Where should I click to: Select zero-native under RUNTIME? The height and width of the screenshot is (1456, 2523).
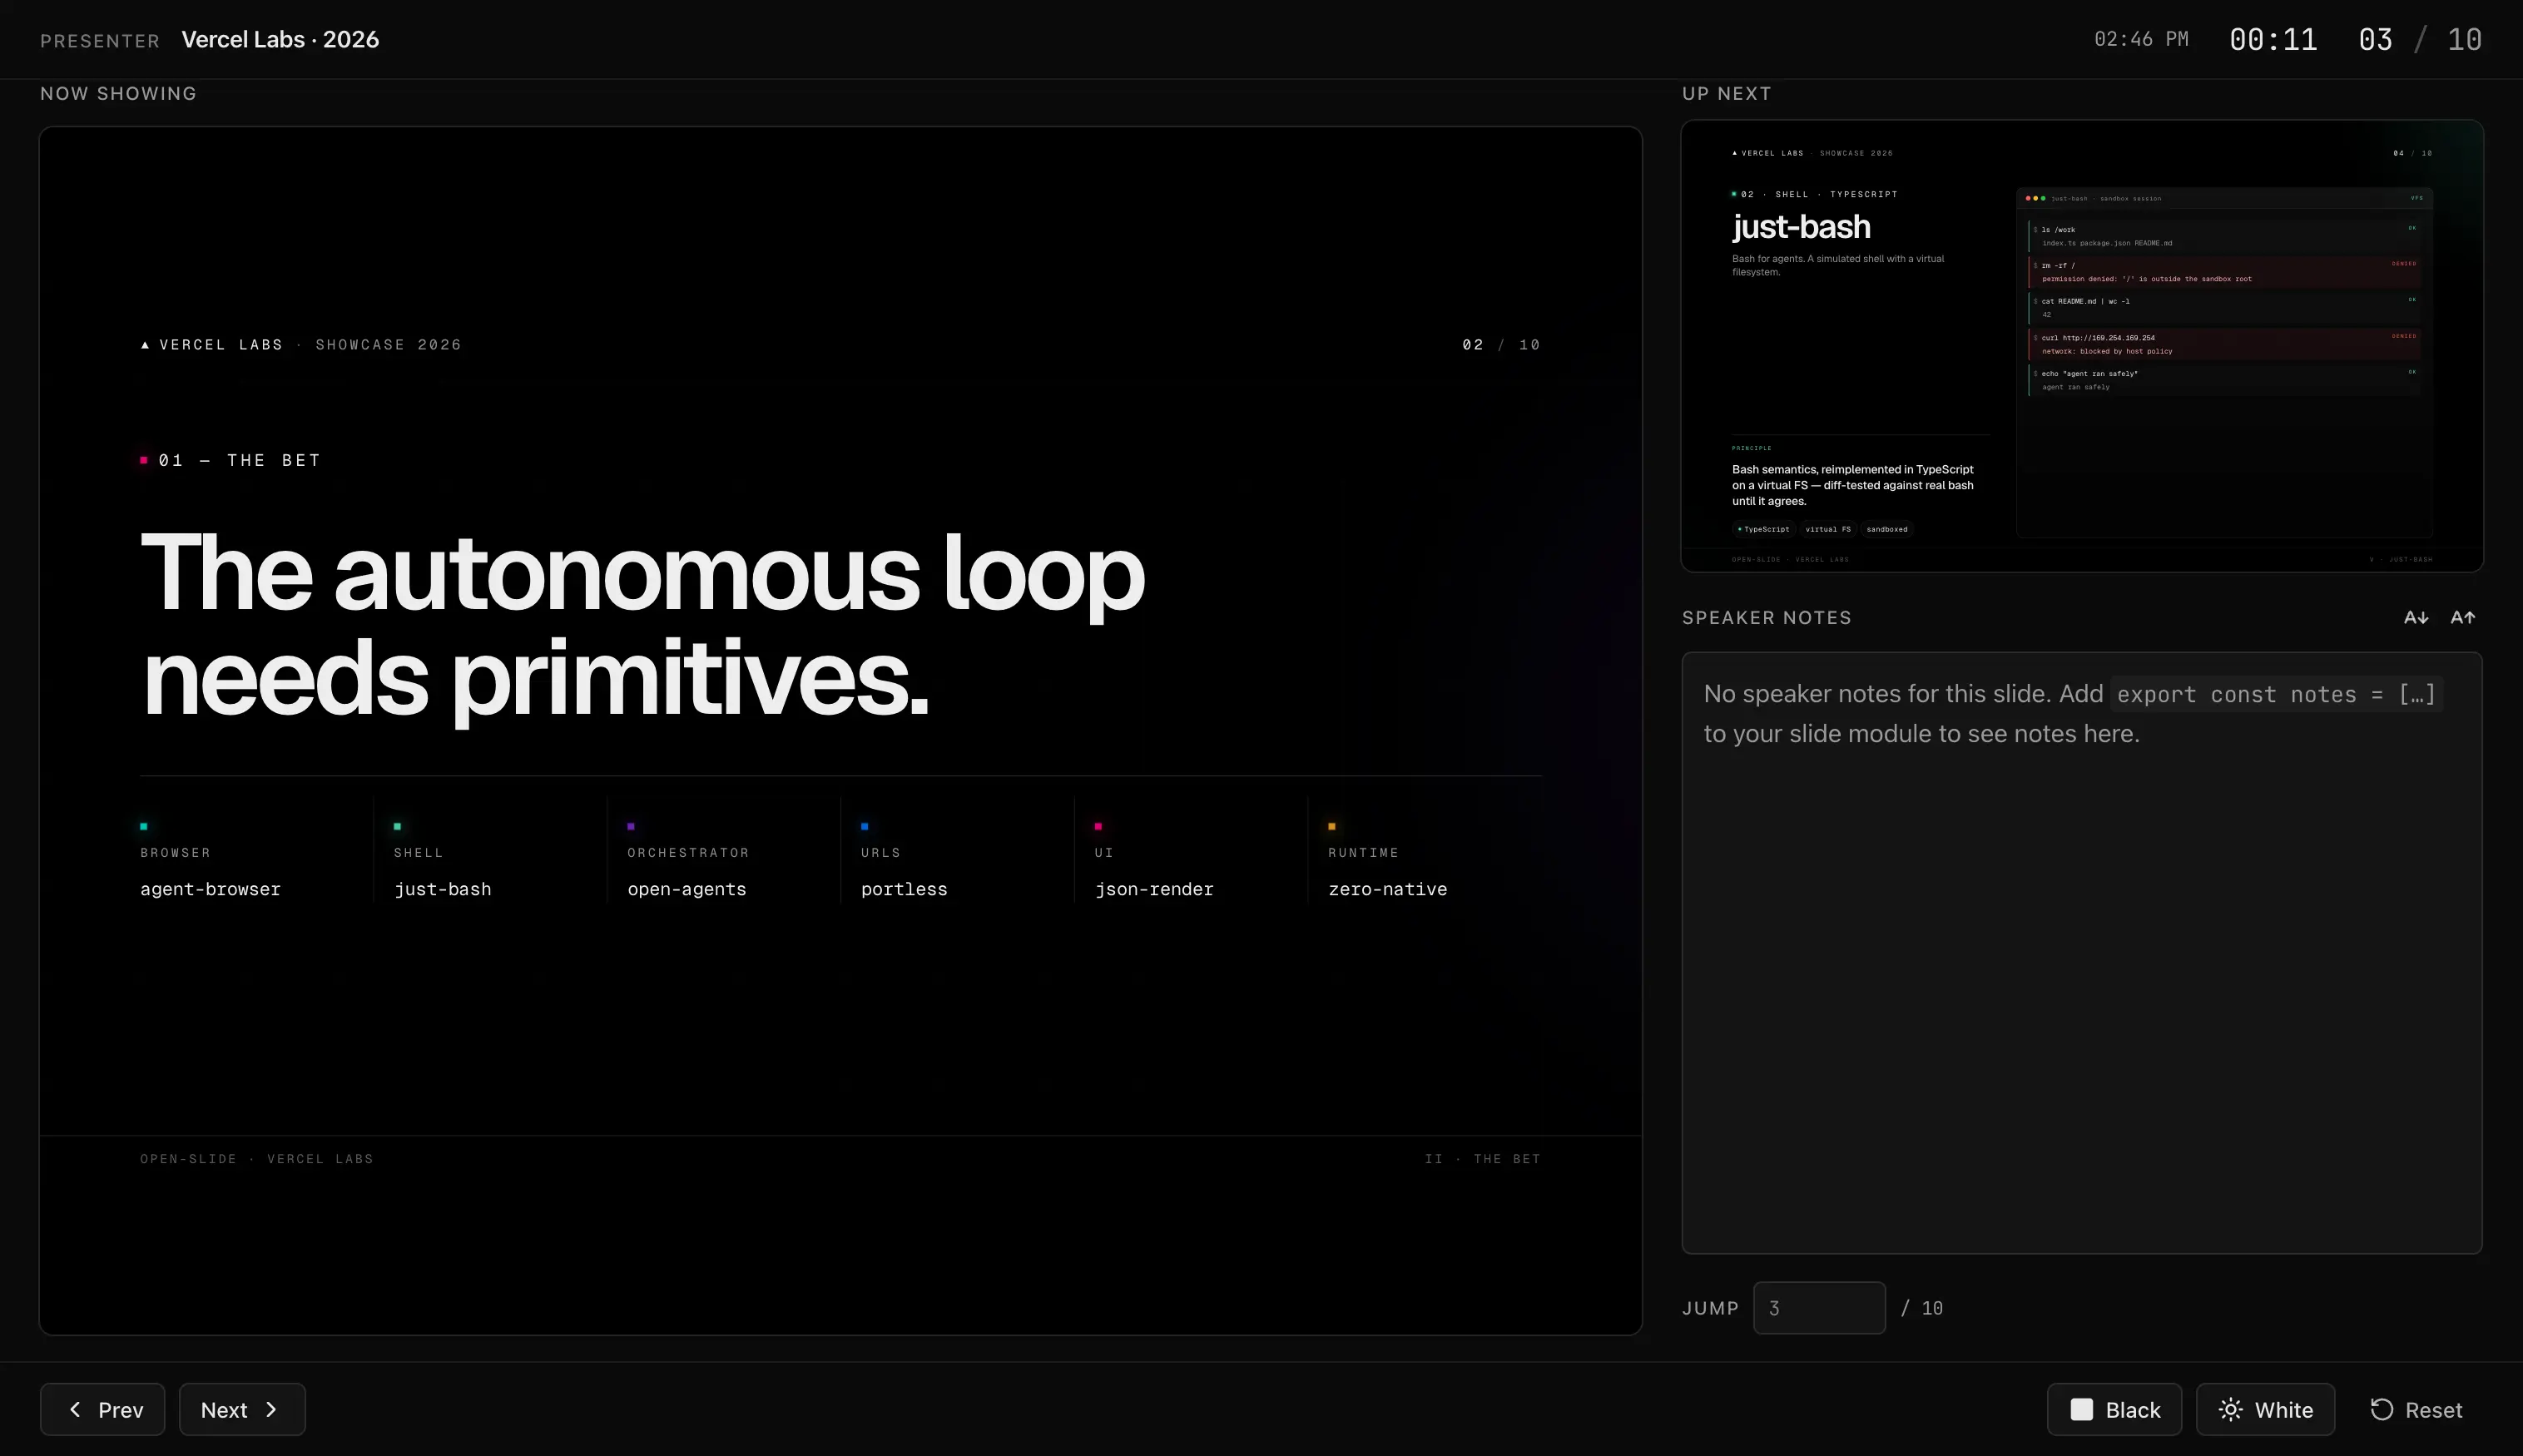pyautogui.click(x=1387, y=889)
